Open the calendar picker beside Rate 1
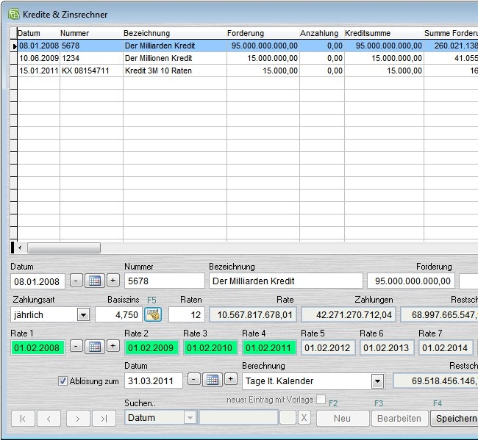Viewport: 478px width, 440px height. click(x=95, y=347)
